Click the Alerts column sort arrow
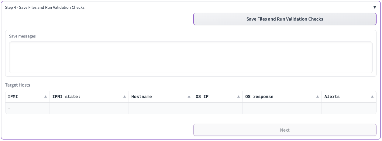This screenshot has height=141, width=382. (x=372, y=97)
